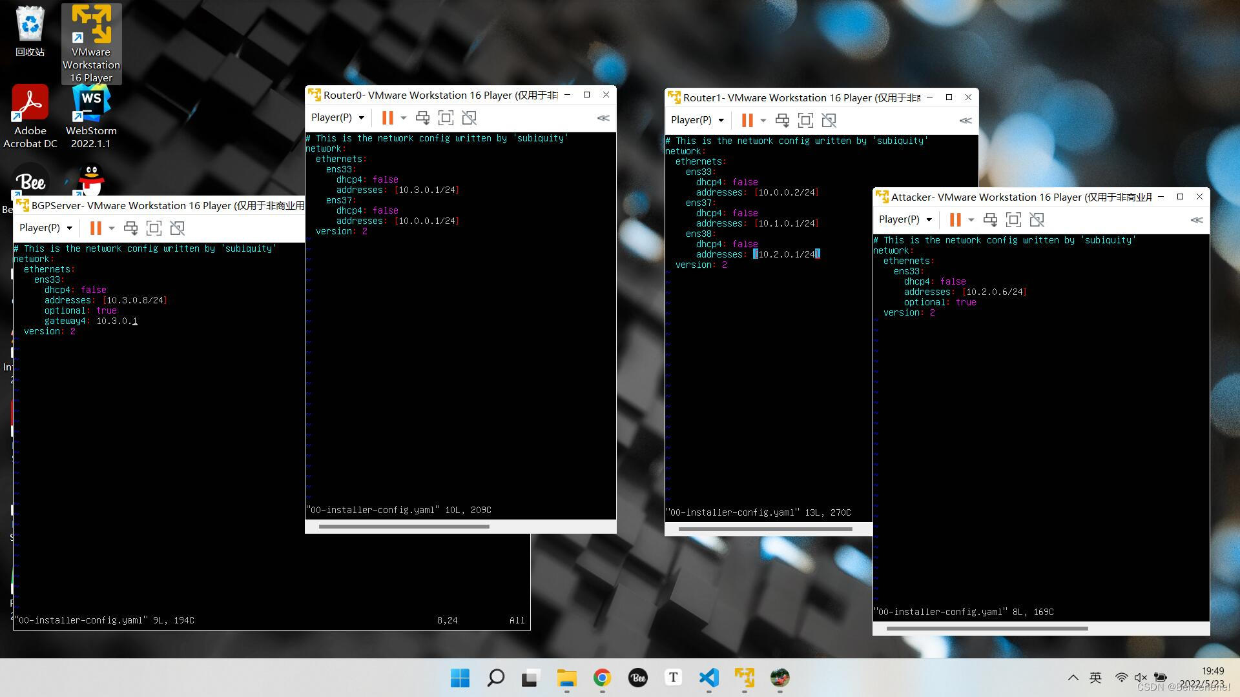Image resolution: width=1240 pixels, height=697 pixels.
Task: Open the Windows Start menu
Action: coord(460,678)
